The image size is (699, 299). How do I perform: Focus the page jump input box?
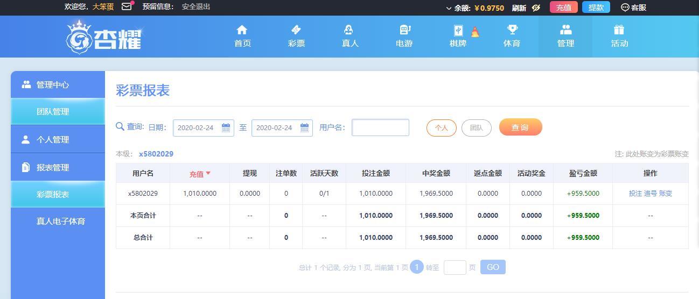(x=455, y=267)
